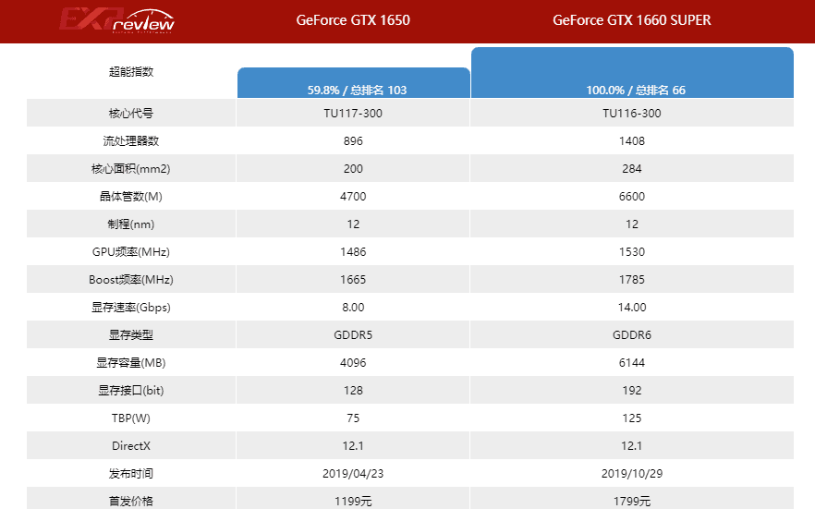Select the 1665 boost value
This screenshot has height=509, width=815.
353,279
